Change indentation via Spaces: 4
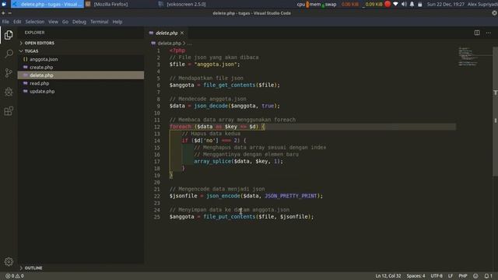This screenshot has height=280, width=498. coord(416,276)
